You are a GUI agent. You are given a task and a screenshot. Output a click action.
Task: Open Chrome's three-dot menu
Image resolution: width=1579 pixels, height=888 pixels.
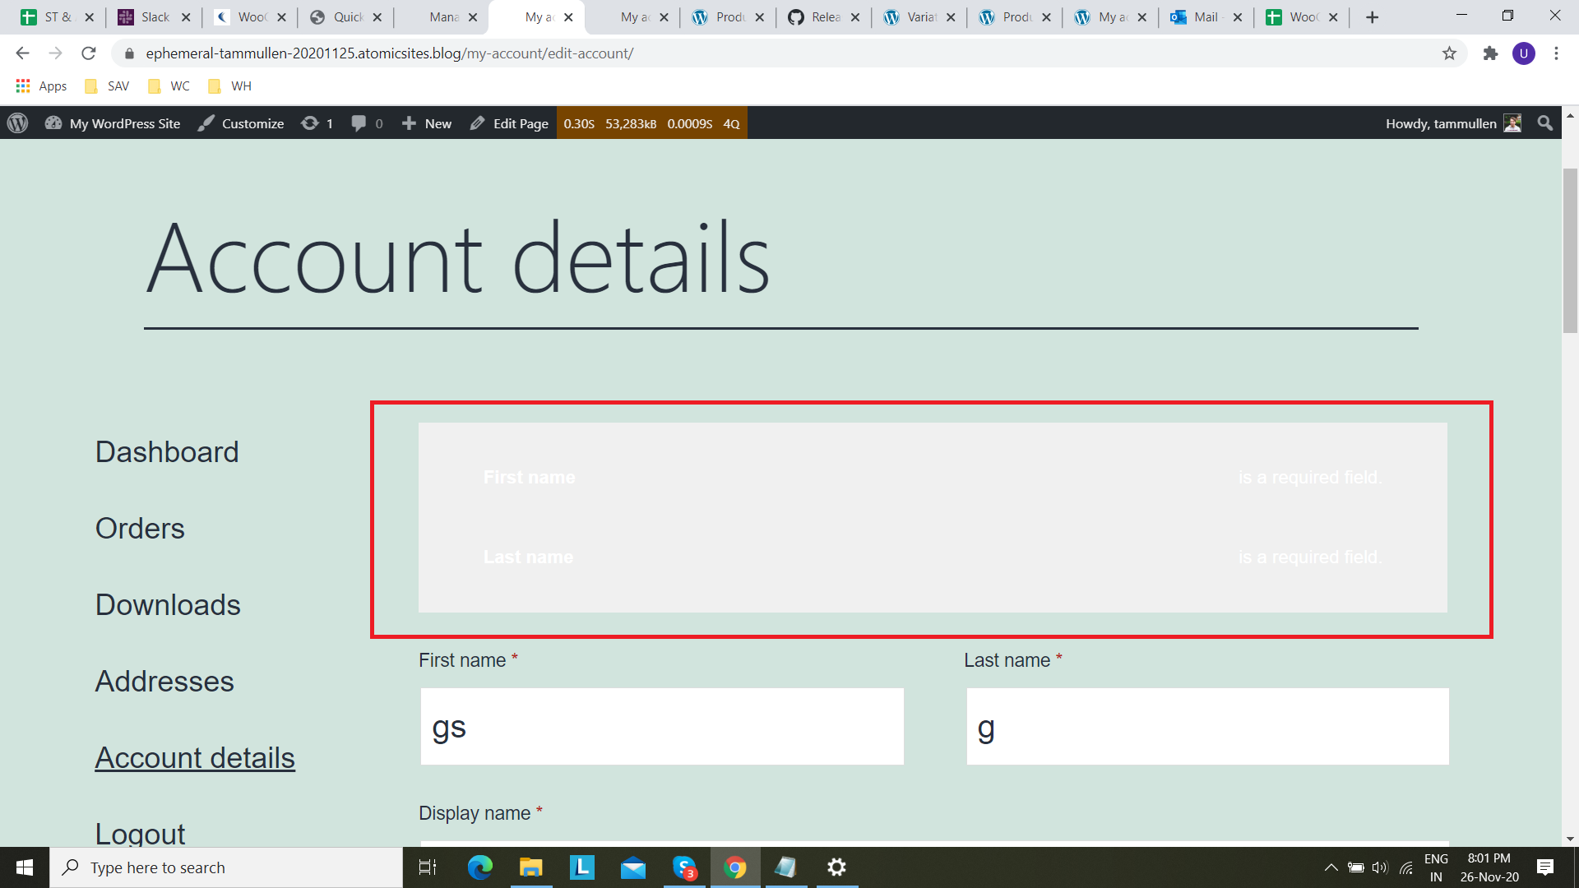tap(1556, 53)
